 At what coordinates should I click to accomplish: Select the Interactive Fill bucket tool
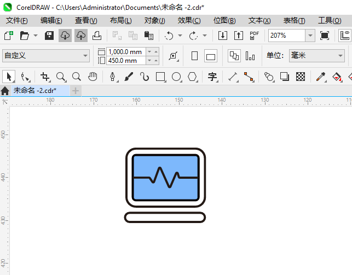(x=337, y=77)
